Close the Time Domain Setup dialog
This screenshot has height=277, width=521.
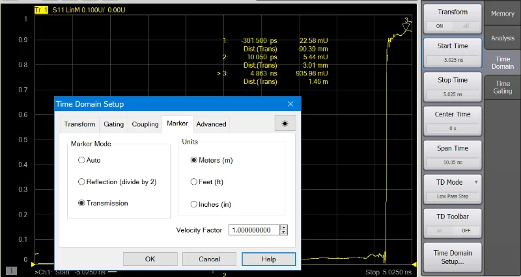[x=290, y=104]
